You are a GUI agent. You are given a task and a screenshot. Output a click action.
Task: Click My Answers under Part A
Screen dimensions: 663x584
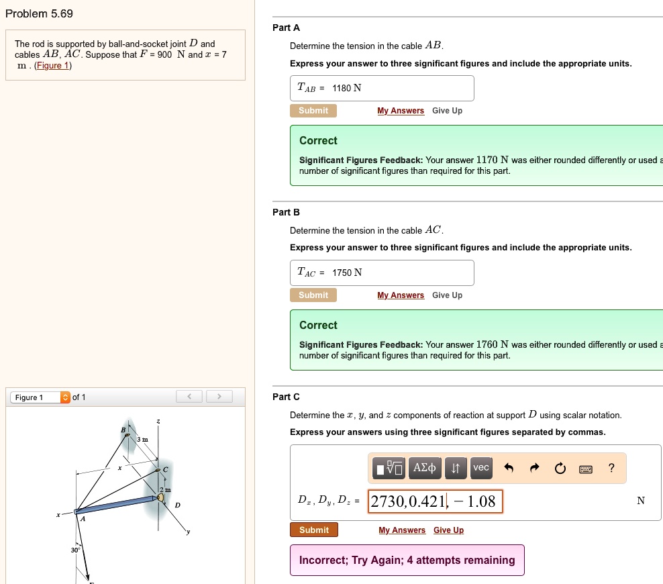[401, 110]
